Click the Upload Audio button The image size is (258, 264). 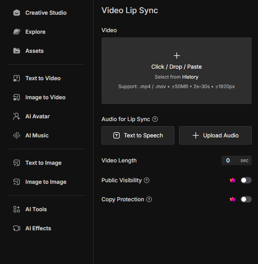pyautogui.click(x=215, y=135)
